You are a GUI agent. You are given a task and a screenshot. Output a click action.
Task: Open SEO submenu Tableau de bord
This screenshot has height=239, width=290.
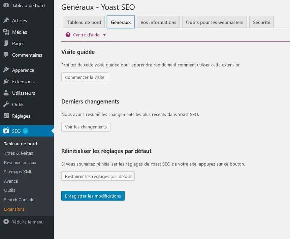point(21,144)
